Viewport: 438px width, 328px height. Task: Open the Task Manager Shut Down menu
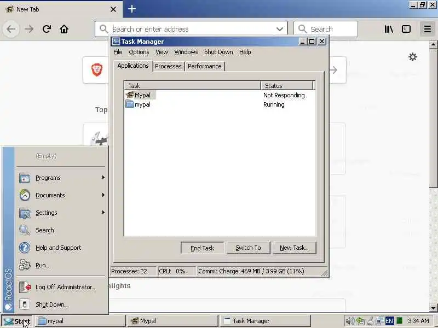pos(218,52)
